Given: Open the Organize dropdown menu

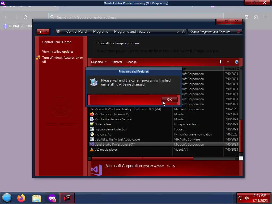Looking at the screenshot, I should (99, 62).
